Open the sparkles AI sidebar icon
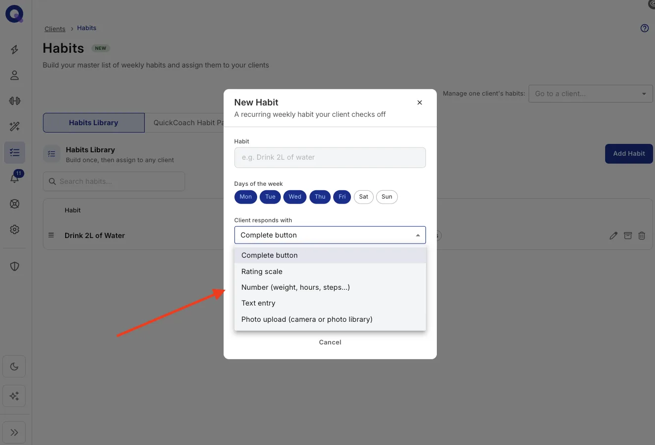The width and height of the screenshot is (655, 445). click(14, 396)
